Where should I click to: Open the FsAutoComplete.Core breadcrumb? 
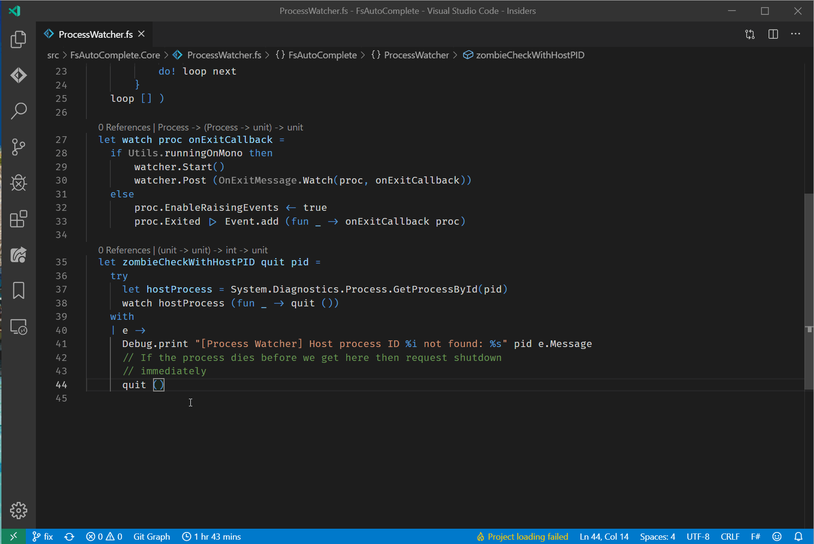point(115,55)
